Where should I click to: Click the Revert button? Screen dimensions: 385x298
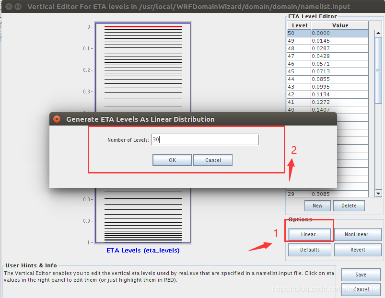click(x=358, y=250)
